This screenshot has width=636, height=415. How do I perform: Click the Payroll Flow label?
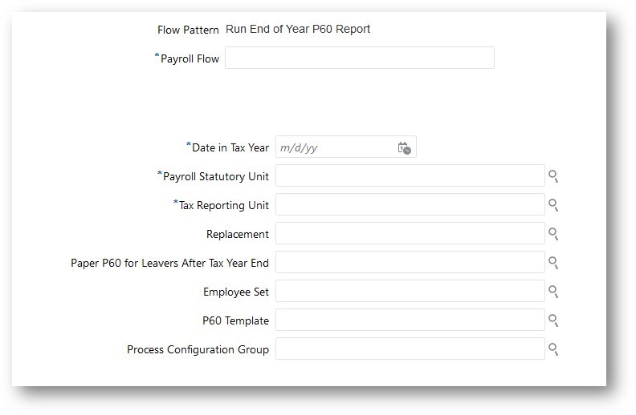190,58
